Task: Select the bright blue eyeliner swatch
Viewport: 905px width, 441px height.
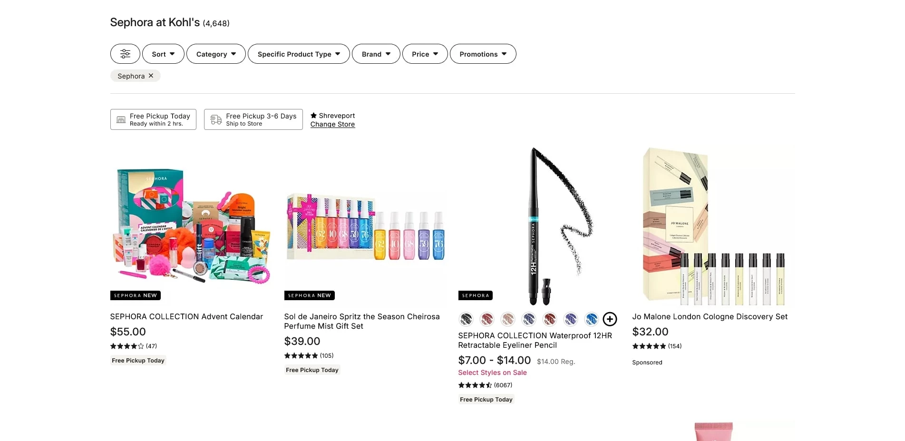Action: click(x=591, y=319)
